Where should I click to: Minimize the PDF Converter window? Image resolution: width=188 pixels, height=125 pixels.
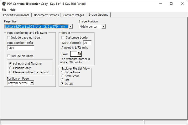160,4
